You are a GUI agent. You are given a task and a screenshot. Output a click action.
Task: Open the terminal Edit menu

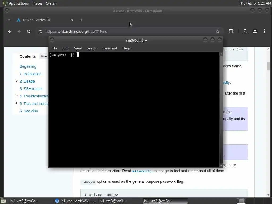coord(66,48)
